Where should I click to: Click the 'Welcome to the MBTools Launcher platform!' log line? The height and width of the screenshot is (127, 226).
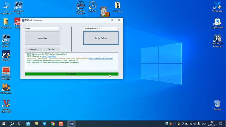[46, 54]
